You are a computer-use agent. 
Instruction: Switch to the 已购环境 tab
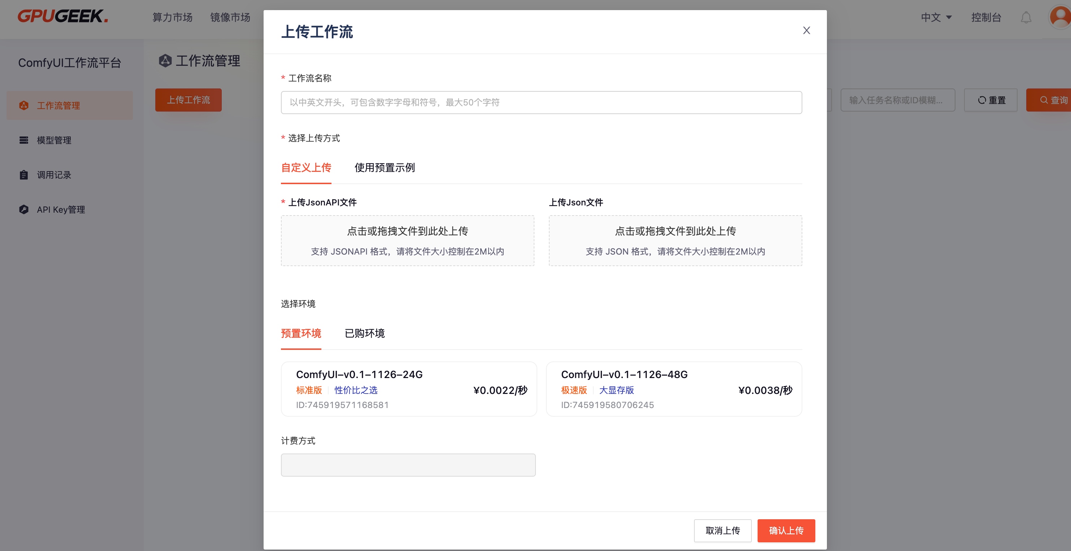364,333
